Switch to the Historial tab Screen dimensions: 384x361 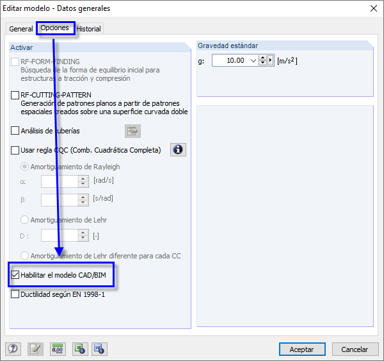click(89, 29)
